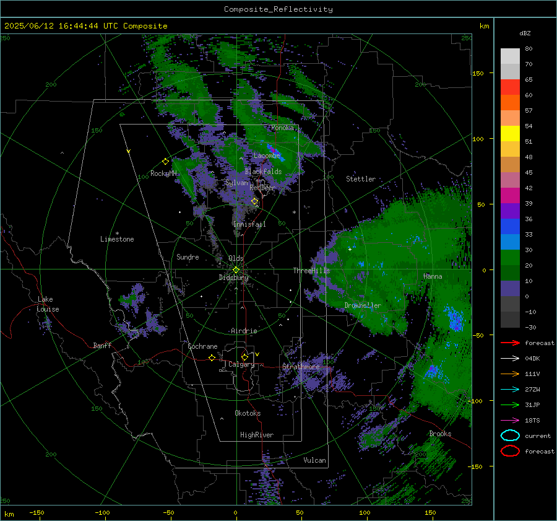This screenshot has width=557, height=521.
Task: Click the Drumheller label on map
Action: (363, 305)
